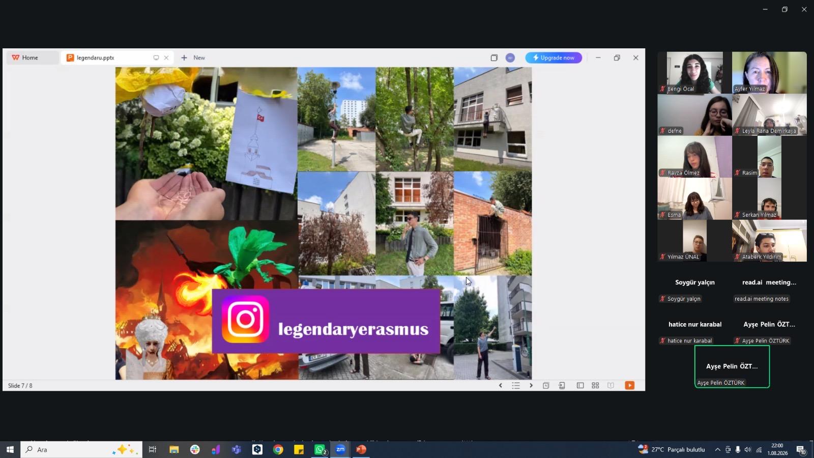Select Serkan Yılmaz's video tile
Screen dimensions: 814x458
[769, 198]
